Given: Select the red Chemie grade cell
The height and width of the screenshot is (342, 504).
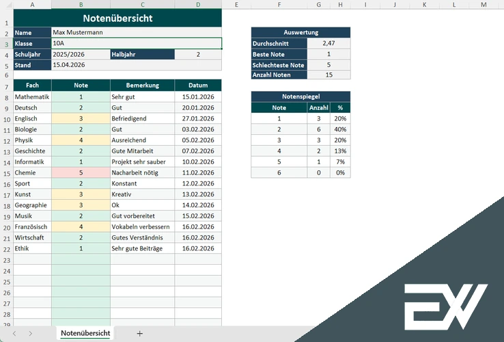Looking at the screenshot, I should click(x=81, y=173).
